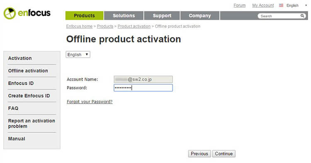Expand the top-right English language dropdown arrow
311x163 pixels.
point(306,5)
